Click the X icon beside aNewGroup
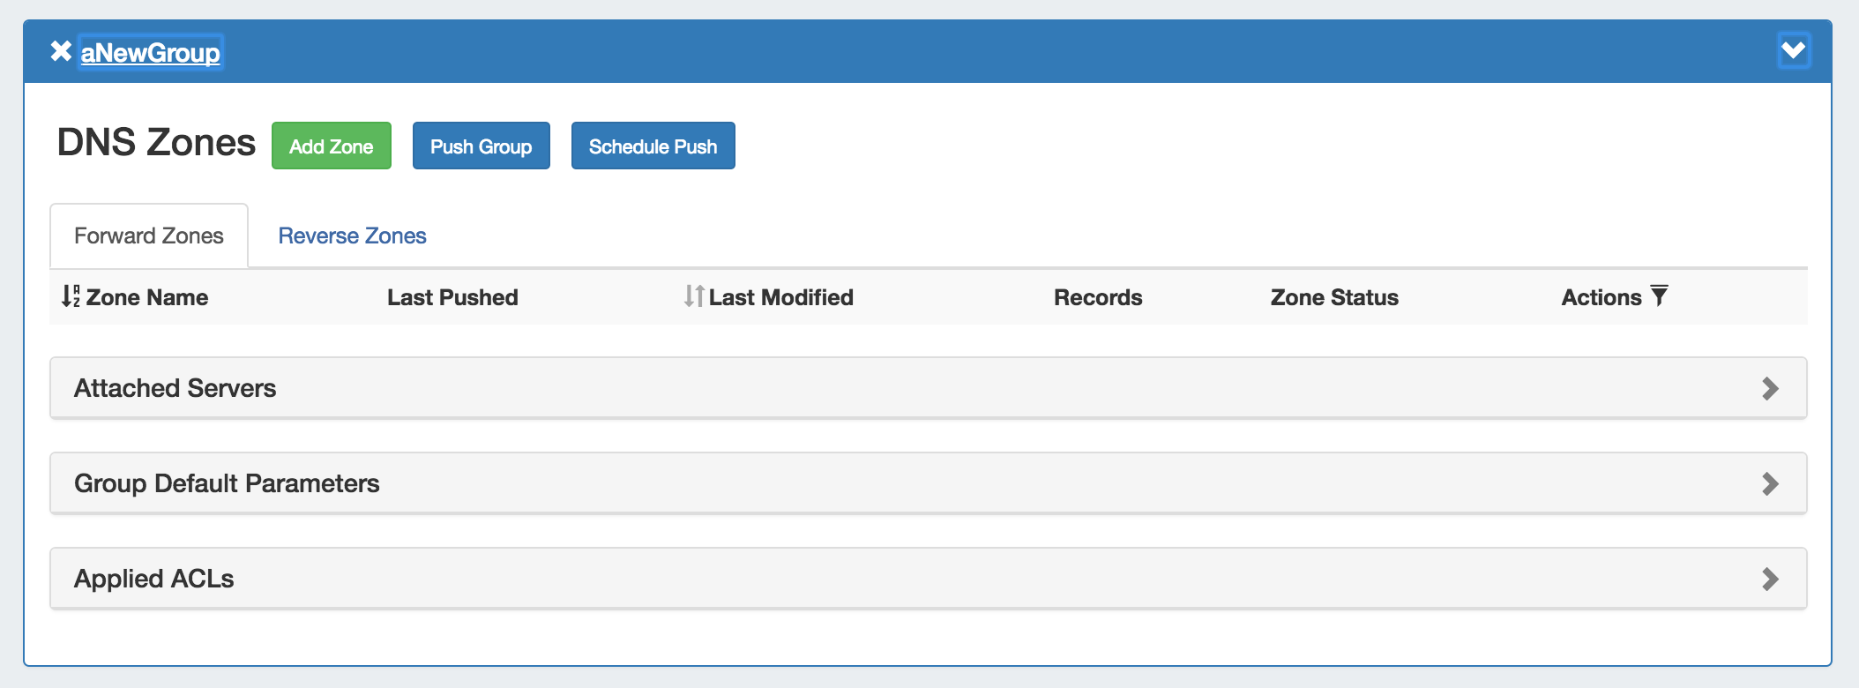Image resolution: width=1859 pixels, height=688 pixels. [61, 51]
